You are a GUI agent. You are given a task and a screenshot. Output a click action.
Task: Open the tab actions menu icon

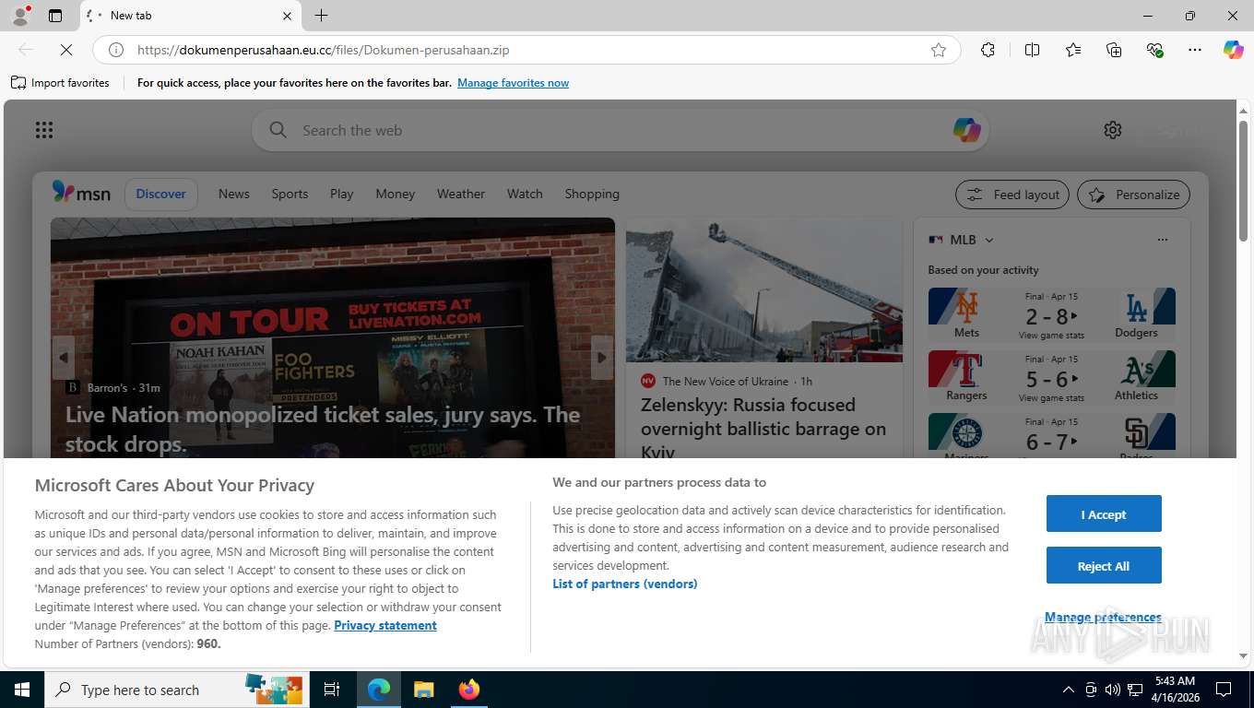coord(55,16)
